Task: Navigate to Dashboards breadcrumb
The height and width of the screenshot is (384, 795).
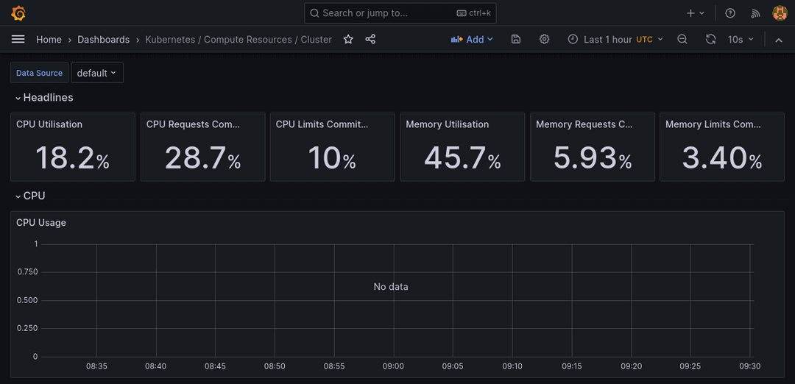Action: (x=103, y=40)
